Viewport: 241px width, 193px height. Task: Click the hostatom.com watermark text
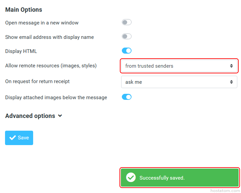pyautogui.click(x=225, y=190)
